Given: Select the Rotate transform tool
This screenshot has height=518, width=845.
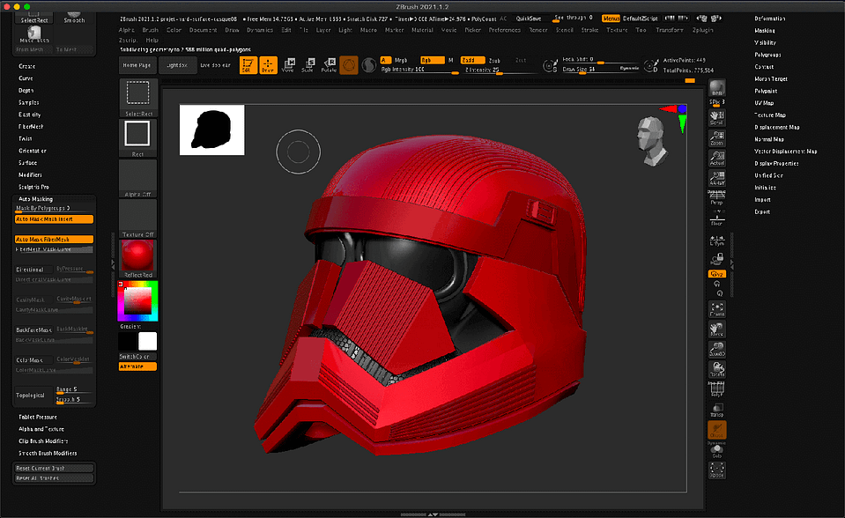Looking at the screenshot, I should tap(329, 64).
